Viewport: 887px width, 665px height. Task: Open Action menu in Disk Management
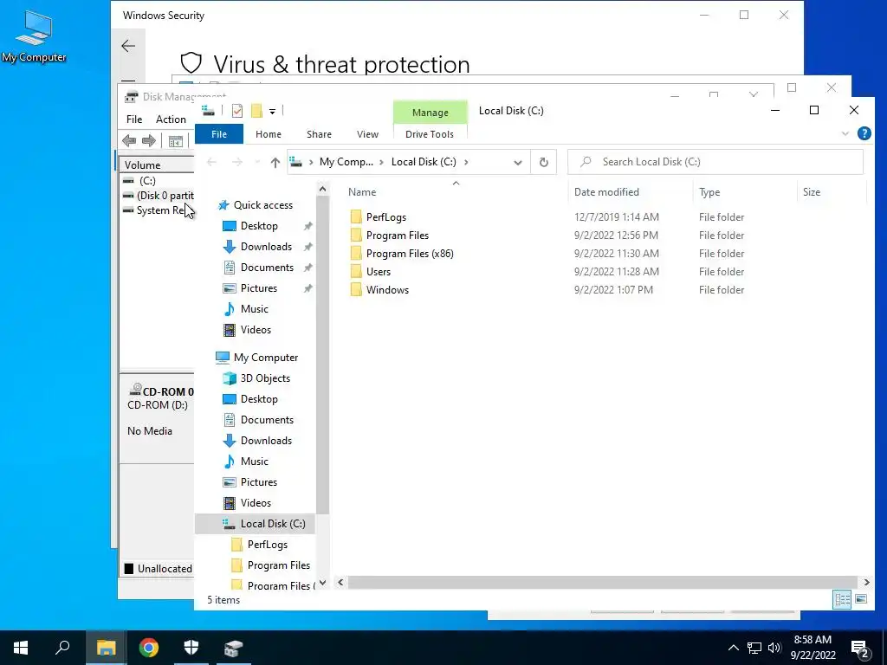point(171,119)
